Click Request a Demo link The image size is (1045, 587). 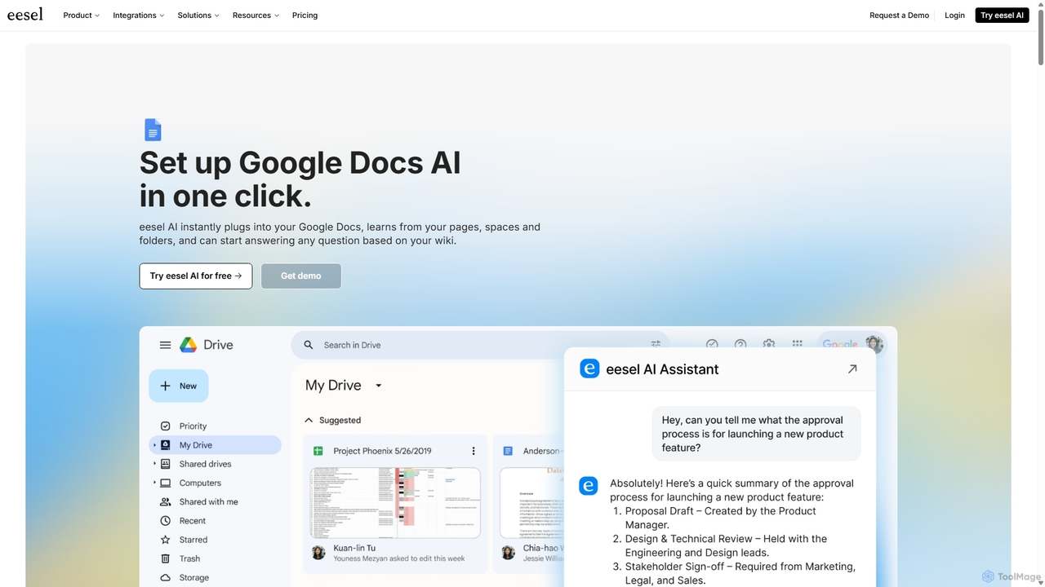899,15
